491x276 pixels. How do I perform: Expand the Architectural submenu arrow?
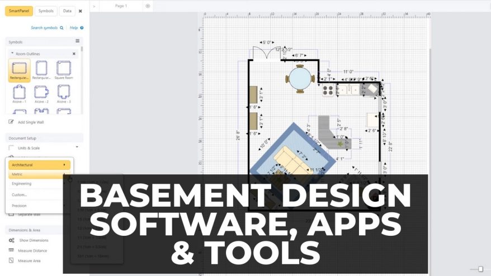(64, 165)
